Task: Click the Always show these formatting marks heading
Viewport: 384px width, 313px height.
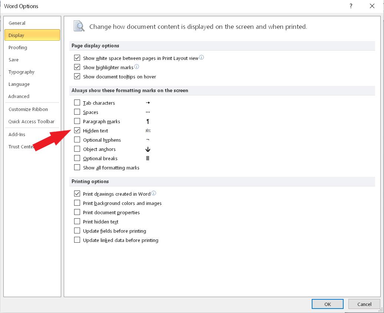Action: point(130,91)
